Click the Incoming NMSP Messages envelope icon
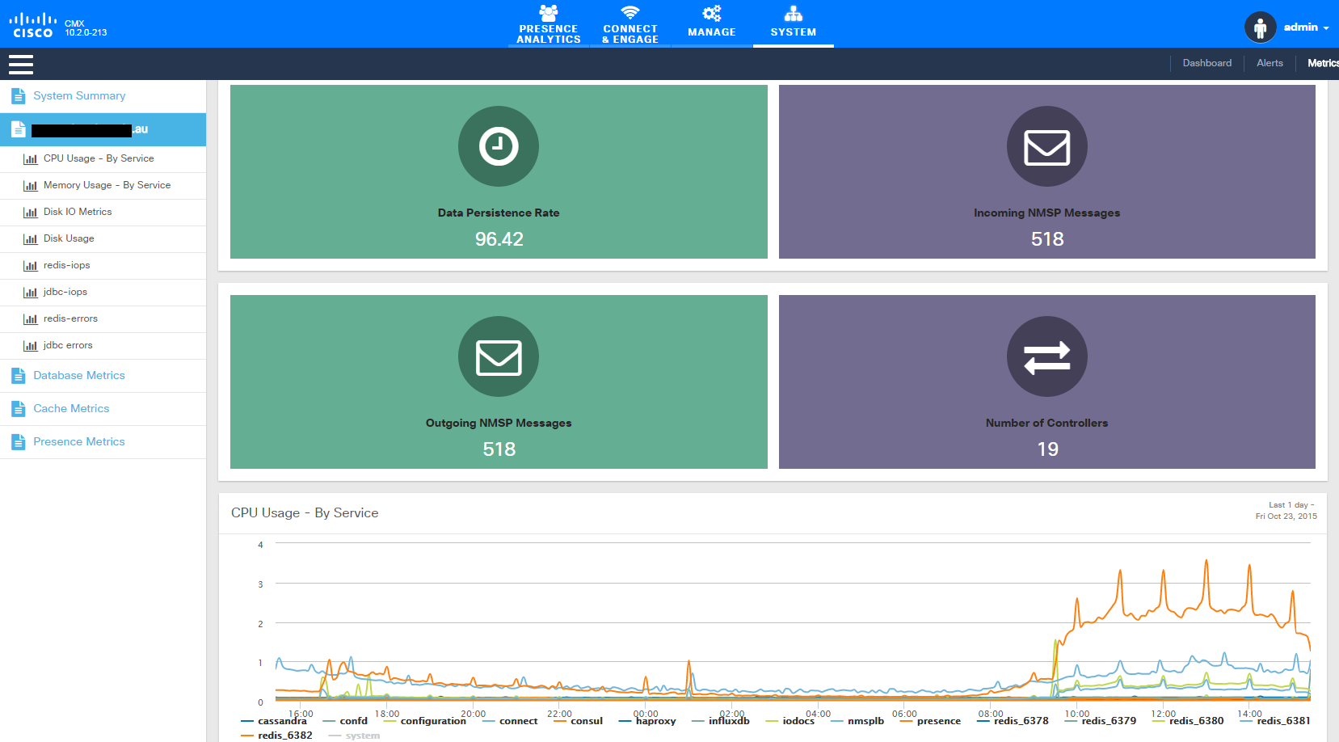The width and height of the screenshot is (1339, 742). point(1046,146)
